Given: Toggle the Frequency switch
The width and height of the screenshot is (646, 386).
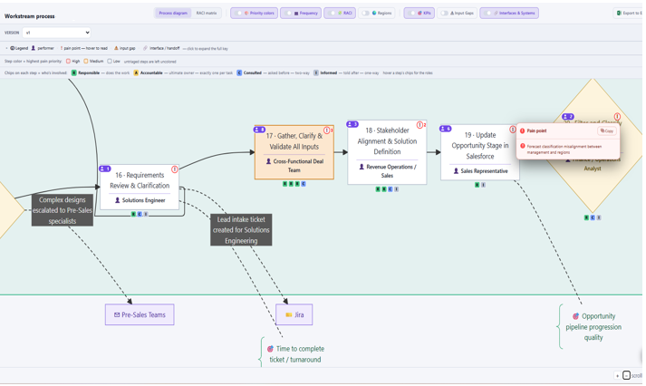Looking at the screenshot, I should [301, 14].
